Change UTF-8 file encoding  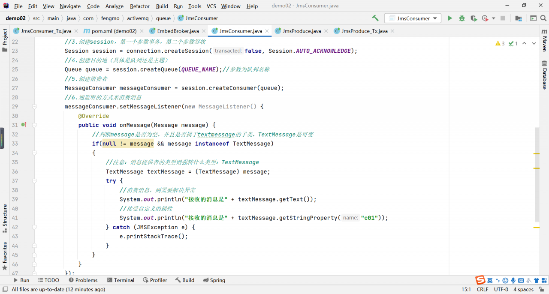tap(501, 290)
